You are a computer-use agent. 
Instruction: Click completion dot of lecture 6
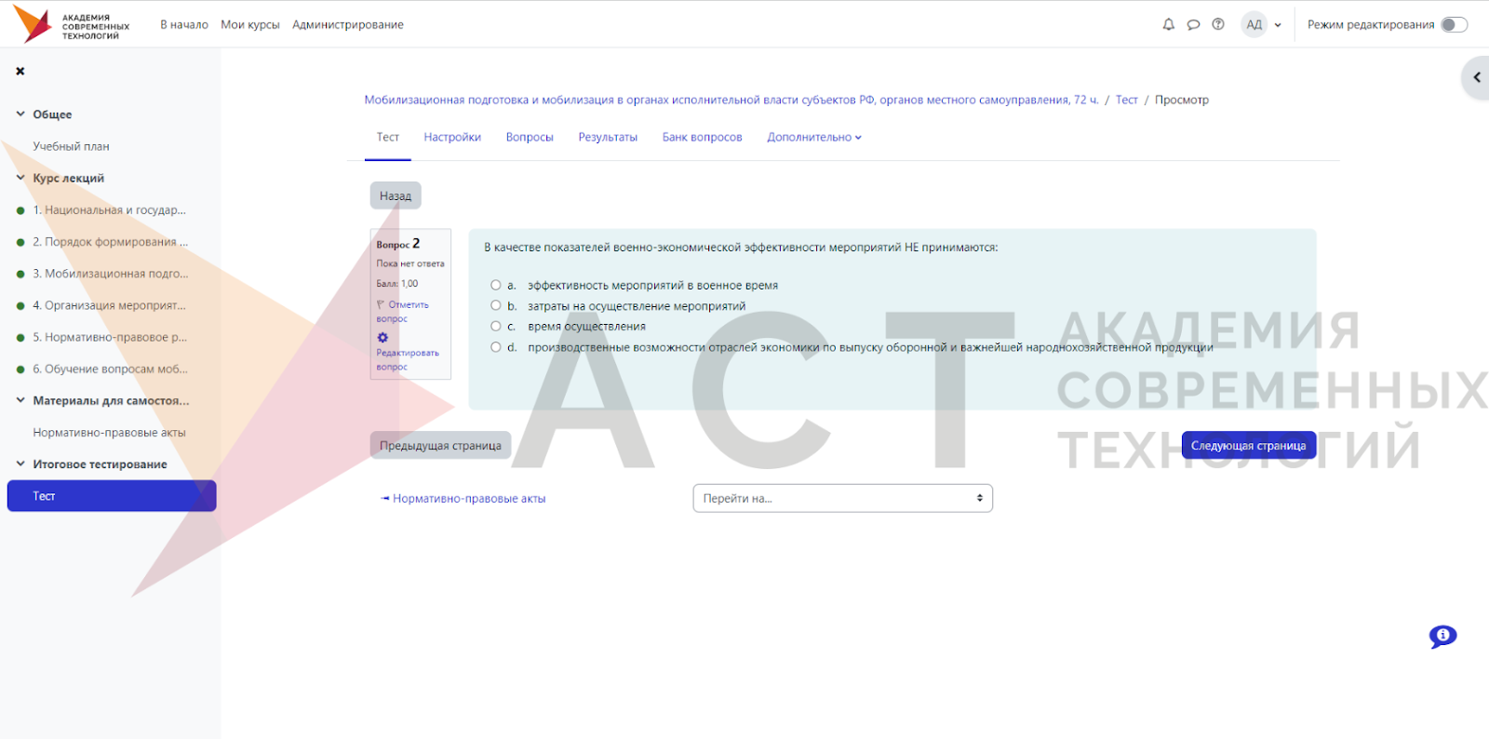click(20, 369)
